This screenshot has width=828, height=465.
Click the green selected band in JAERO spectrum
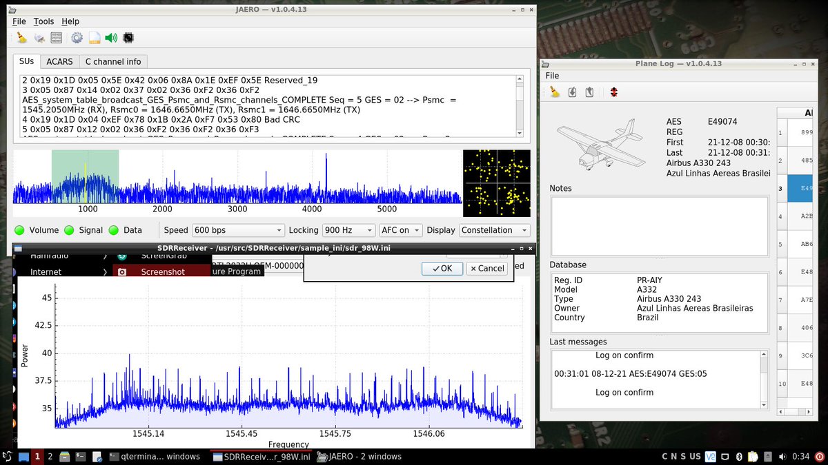85,176
